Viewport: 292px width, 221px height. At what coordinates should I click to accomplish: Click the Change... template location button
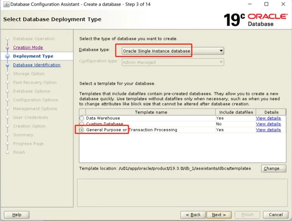[x=274, y=168]
